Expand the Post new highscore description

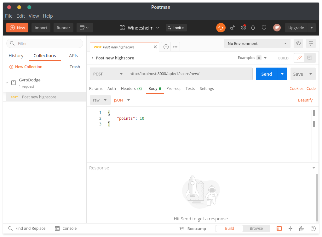coord(92,58)
